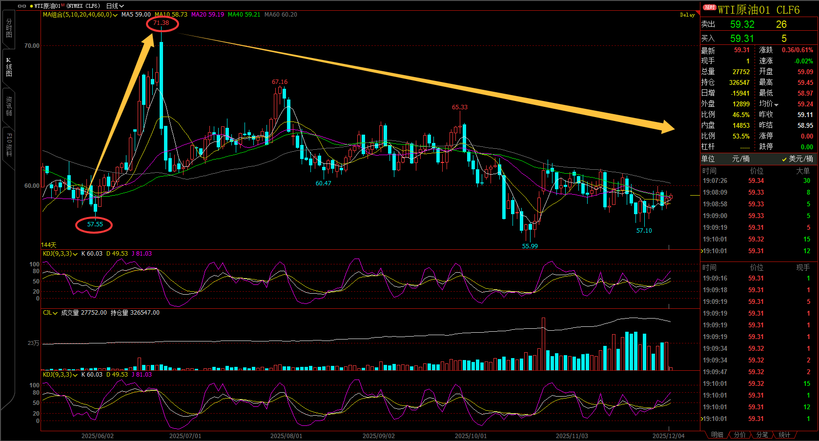Screen dimensions: 819x441
Task: Switch to the 分价 bottom tab
Action: point(739,435)
